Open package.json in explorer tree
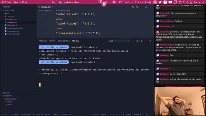The height and width of the screenshot is (116, 206). (x=12, y=22)
